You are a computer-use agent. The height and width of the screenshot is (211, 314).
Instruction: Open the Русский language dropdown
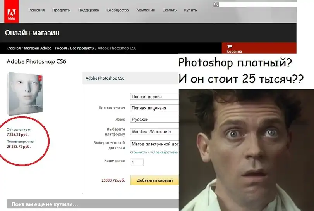point(154,119)
